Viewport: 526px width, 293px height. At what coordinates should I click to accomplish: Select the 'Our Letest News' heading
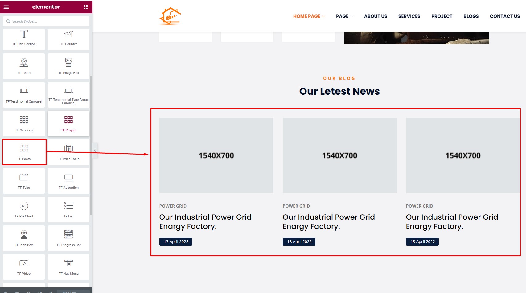339,91
